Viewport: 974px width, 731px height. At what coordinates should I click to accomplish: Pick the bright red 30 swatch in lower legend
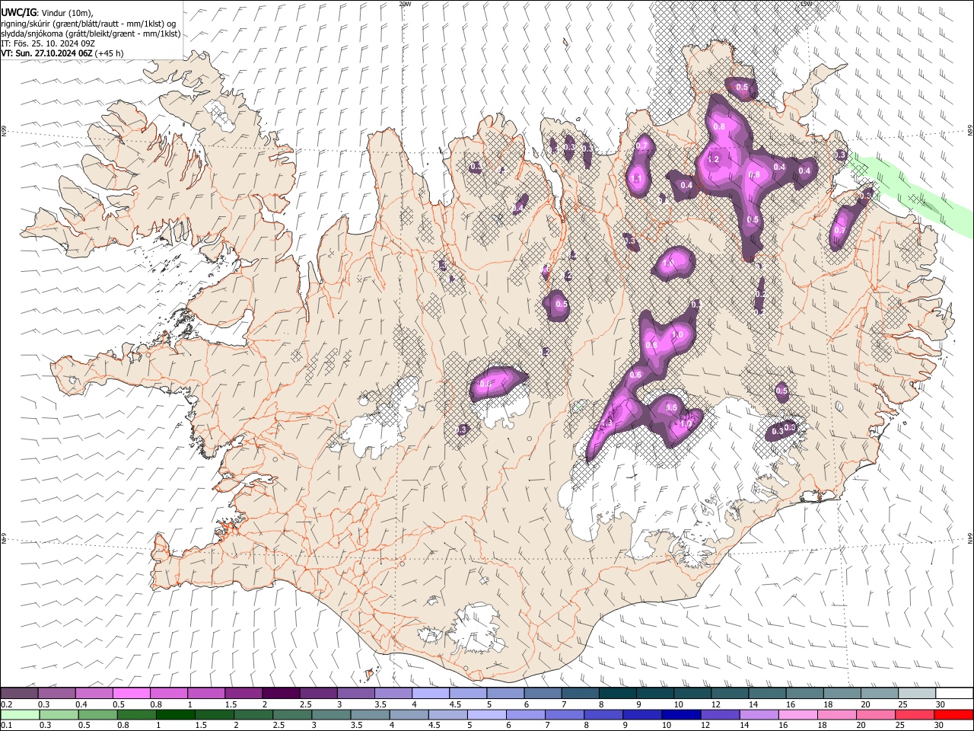[x=953, y=714]
